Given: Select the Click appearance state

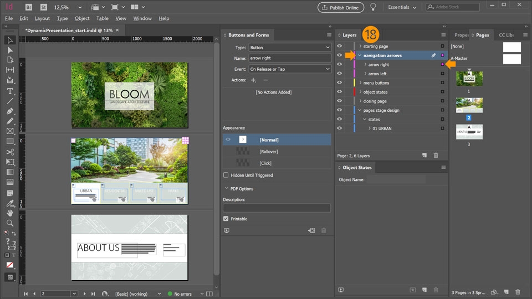Looking at the screenshot, I should (277, 163).
